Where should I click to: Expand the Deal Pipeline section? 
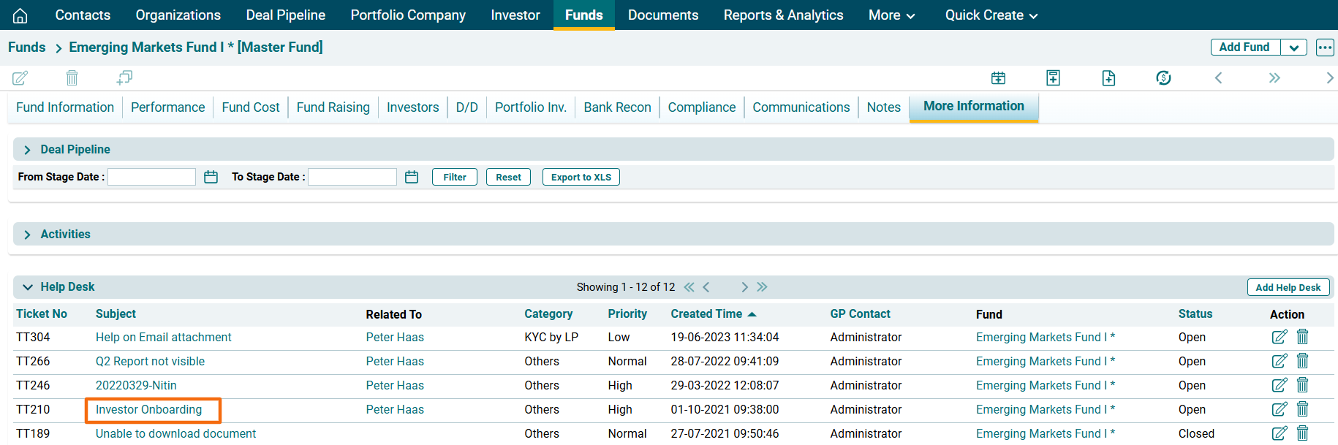tap(28, 150)
